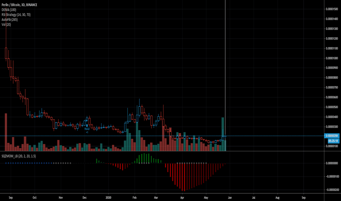This screenshot has height=201, width=341.
Task: Click the 0.00000400 price axis label
Action: click(x=332, y=117)
